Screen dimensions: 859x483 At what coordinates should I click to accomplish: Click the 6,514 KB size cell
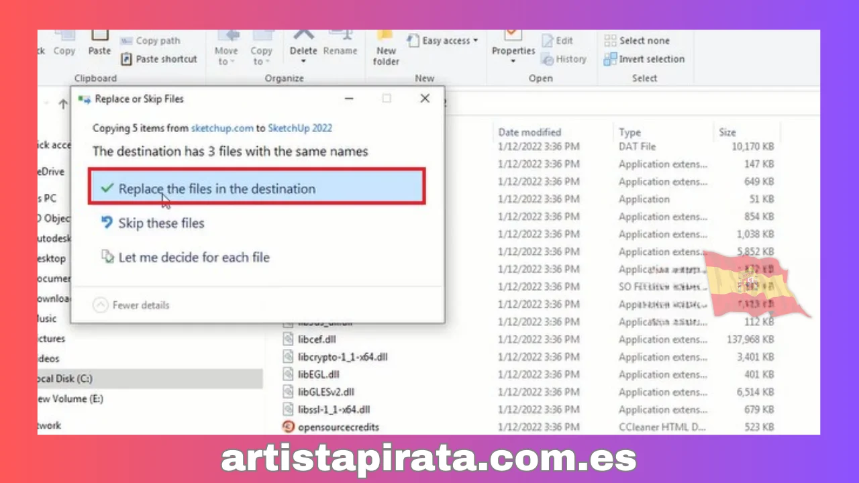[x=754, y=392]
